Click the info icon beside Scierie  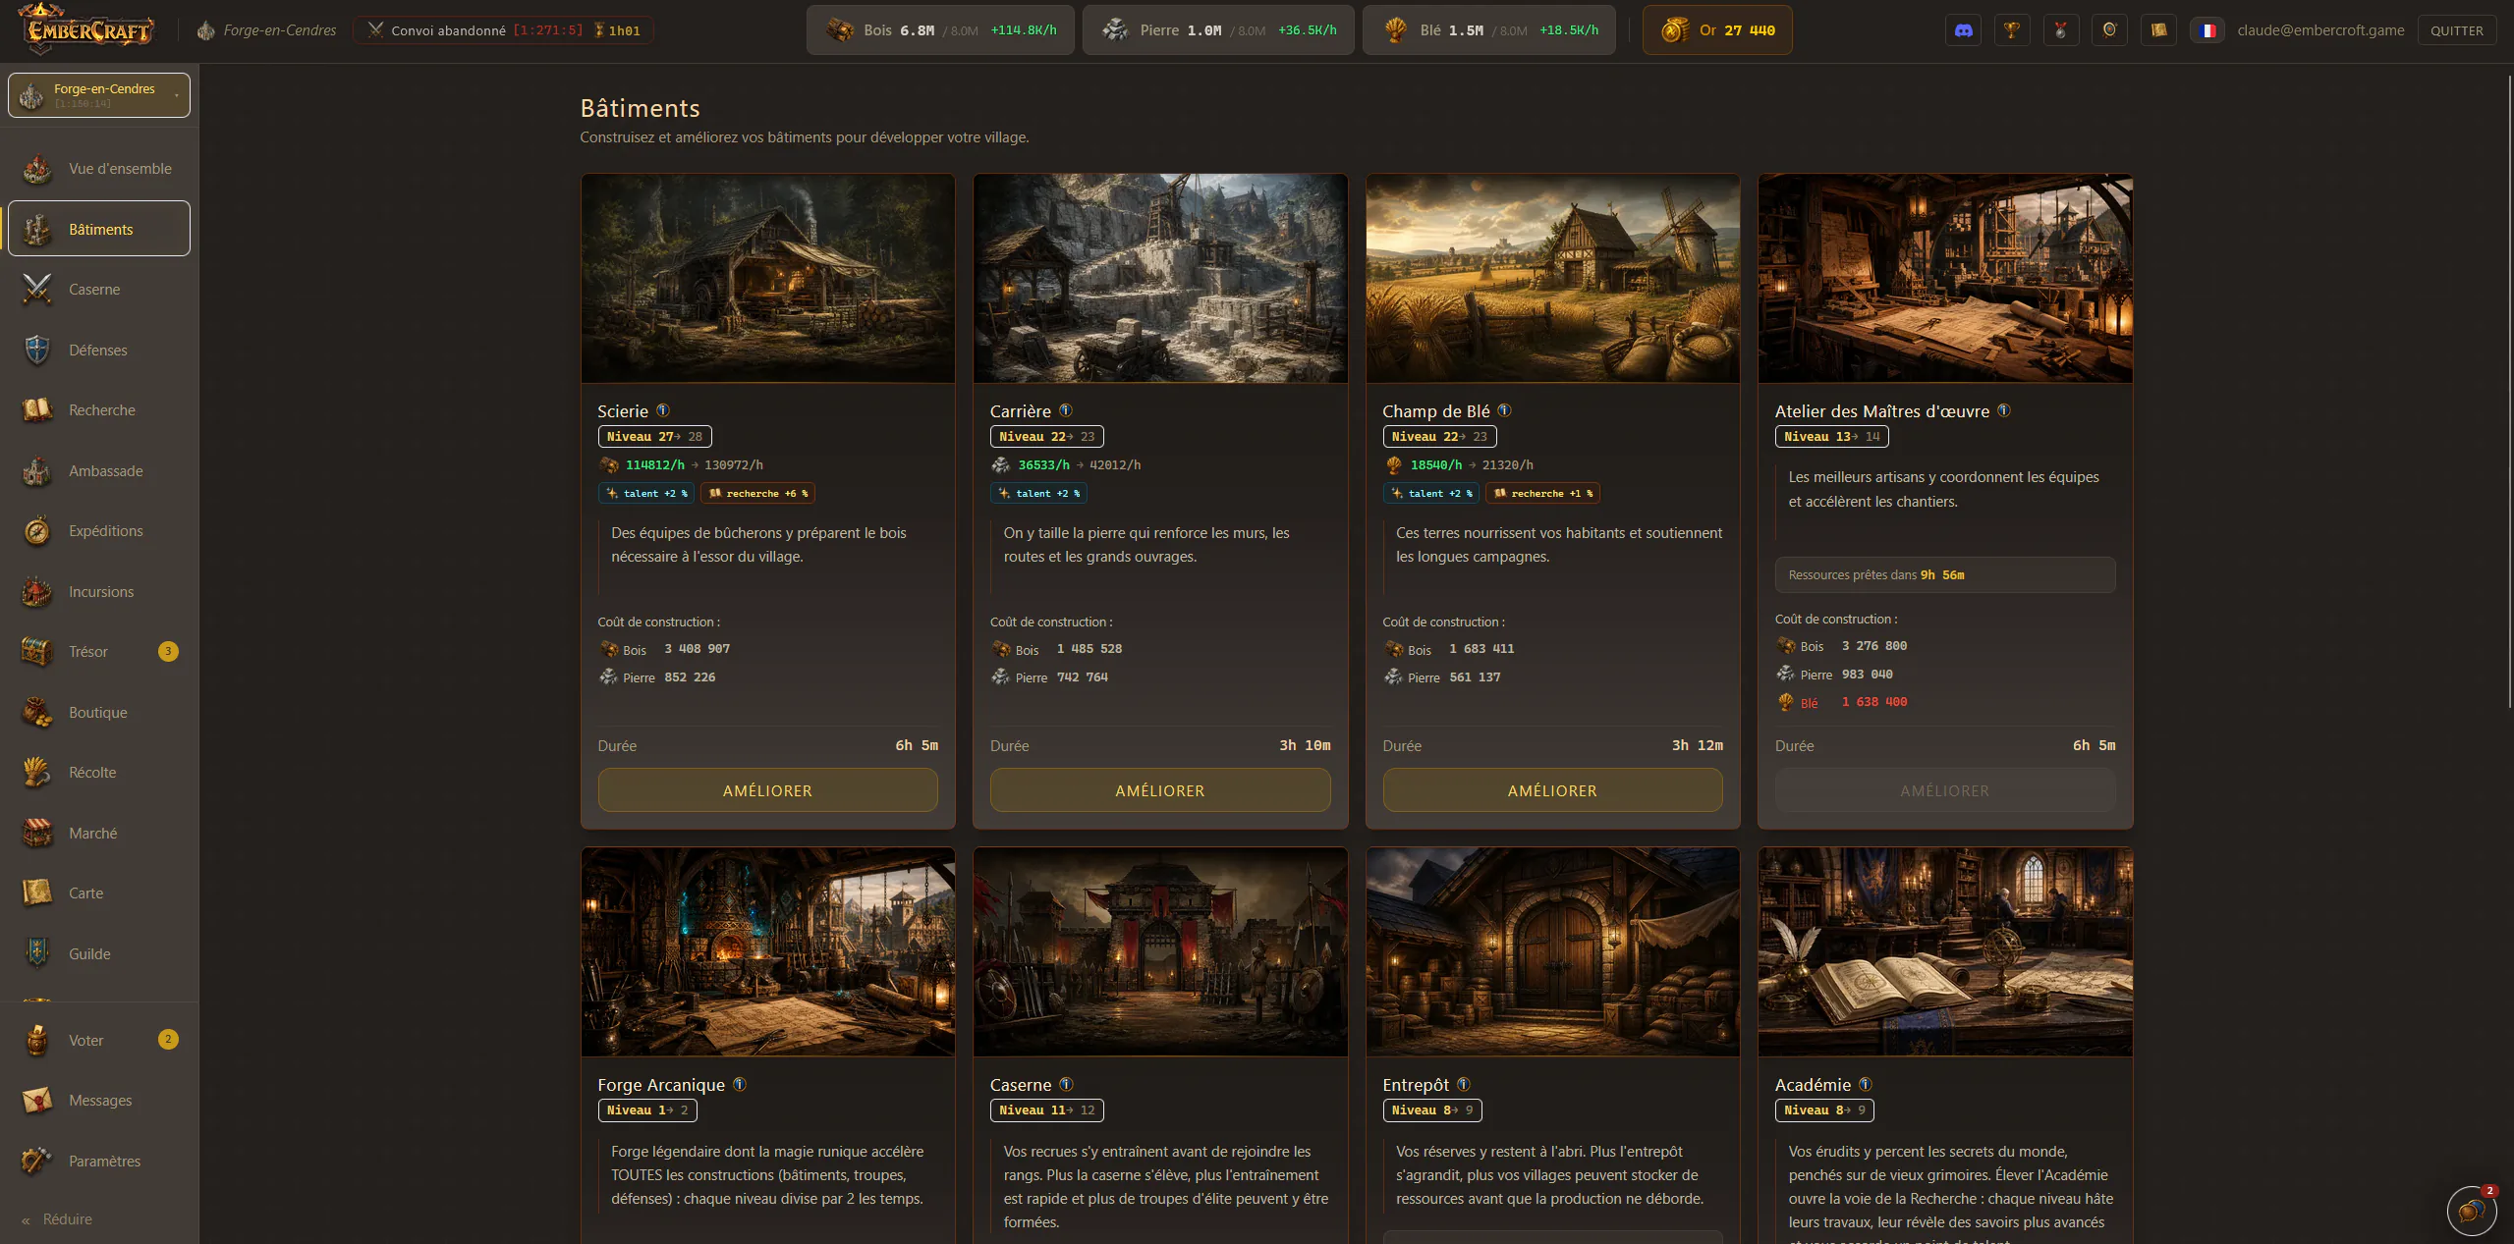(663, 410)
